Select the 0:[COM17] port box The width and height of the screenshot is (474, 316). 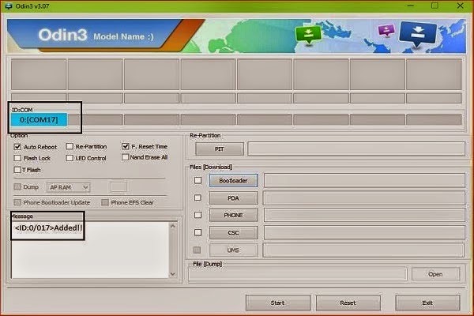pos(39,120)
